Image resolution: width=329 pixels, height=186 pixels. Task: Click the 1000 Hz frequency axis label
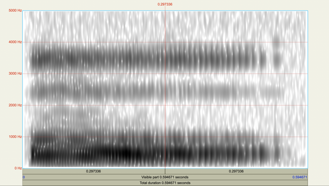pos(15,137)
